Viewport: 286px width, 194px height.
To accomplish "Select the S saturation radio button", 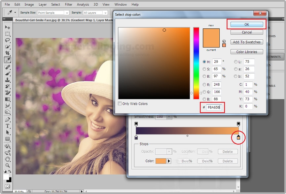I will [x=204, y=69].
